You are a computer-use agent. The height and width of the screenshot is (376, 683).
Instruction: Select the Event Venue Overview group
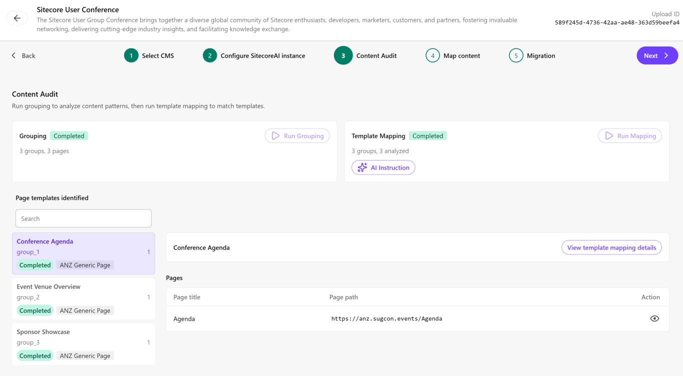tap(84, 298)
